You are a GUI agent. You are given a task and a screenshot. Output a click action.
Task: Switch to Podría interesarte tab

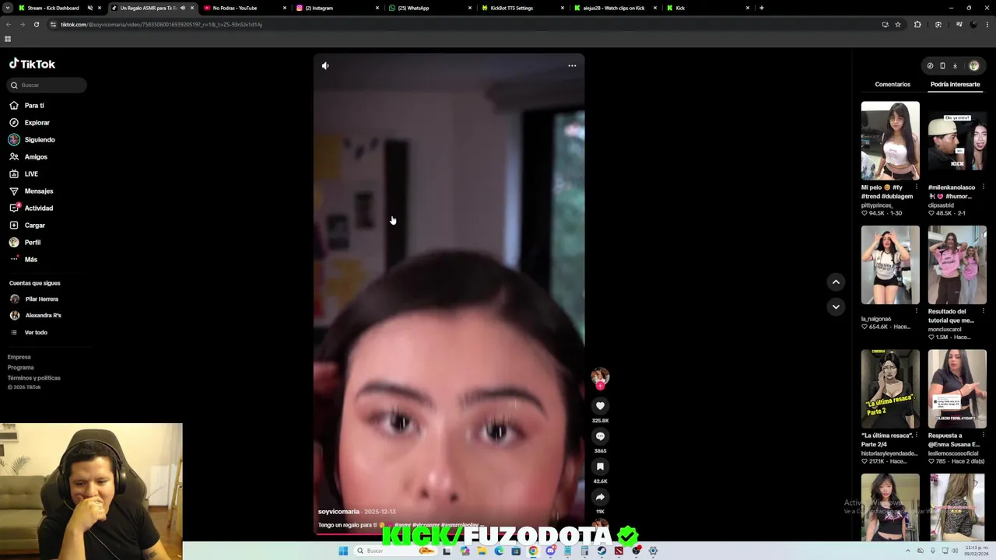[x=955, y=84]
